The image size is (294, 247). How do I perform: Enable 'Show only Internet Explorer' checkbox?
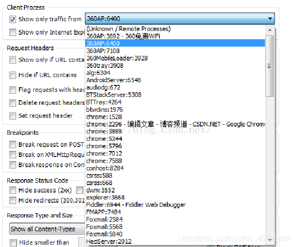coord(12,32)
